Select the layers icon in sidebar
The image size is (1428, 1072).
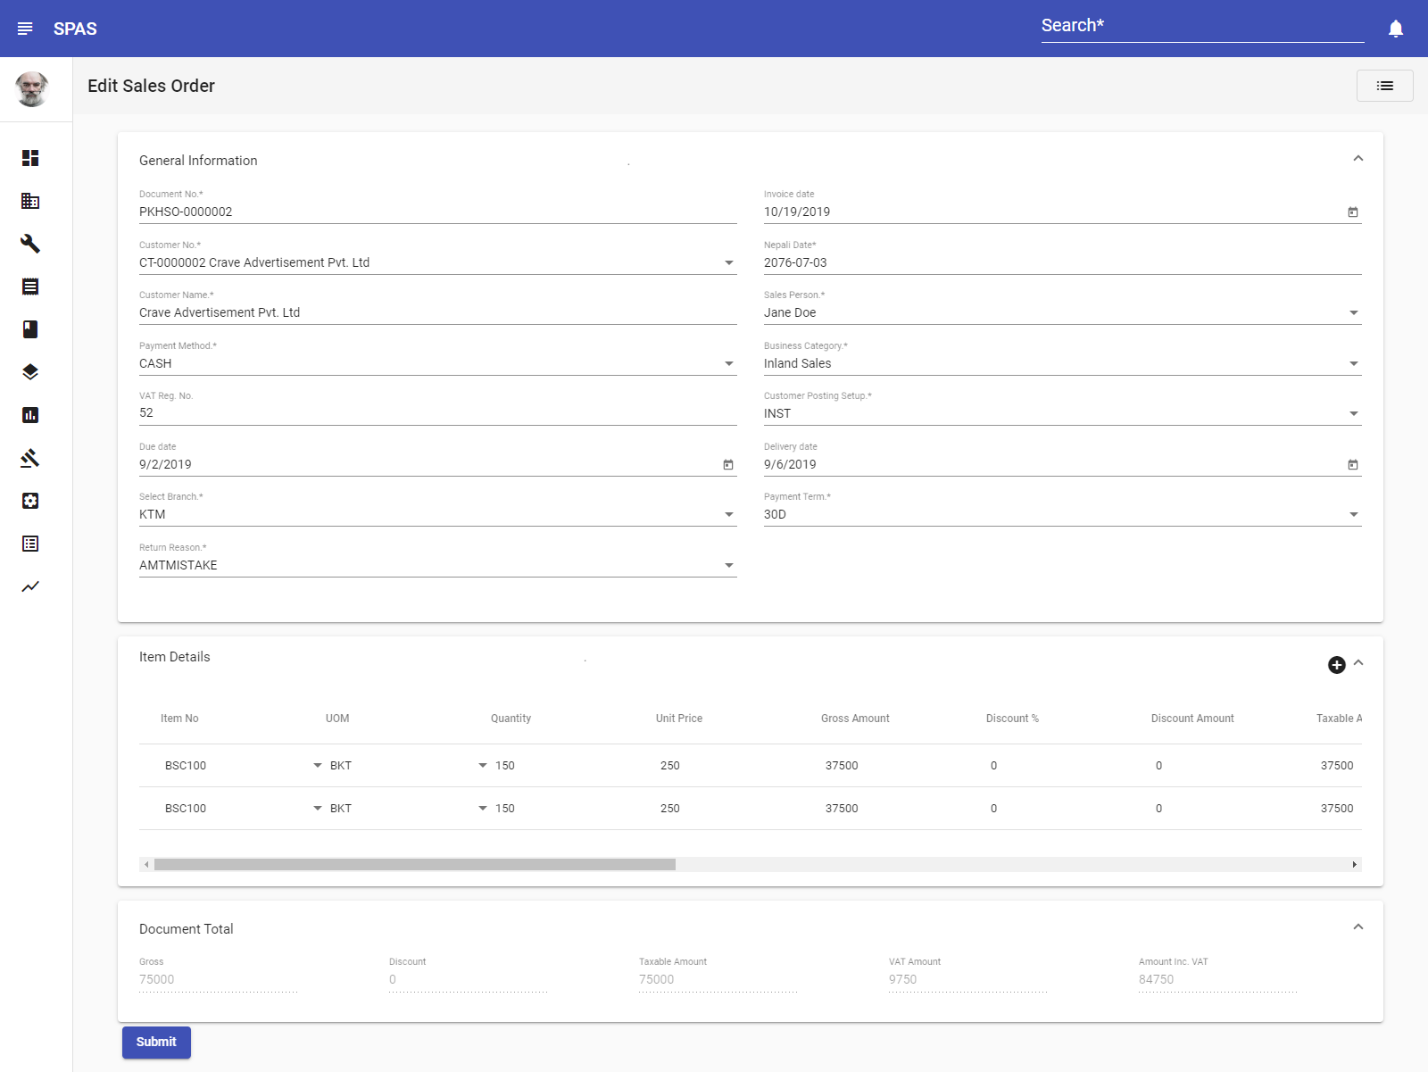point(30,372)
